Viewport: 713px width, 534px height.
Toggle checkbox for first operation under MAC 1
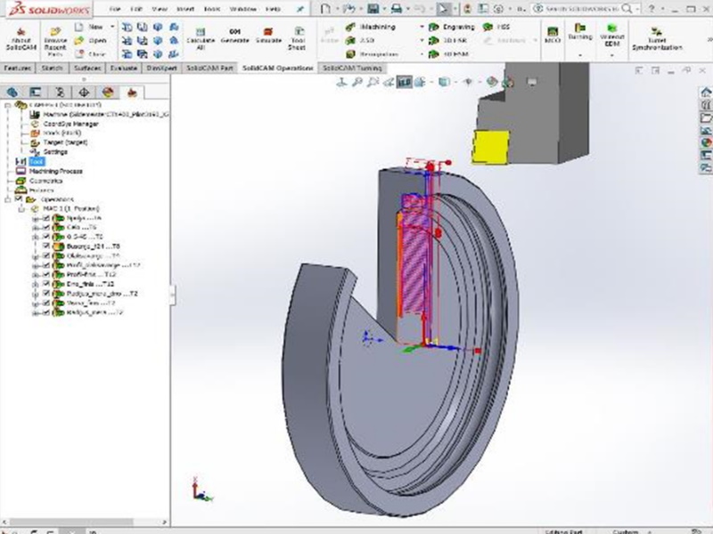point(46,218)
